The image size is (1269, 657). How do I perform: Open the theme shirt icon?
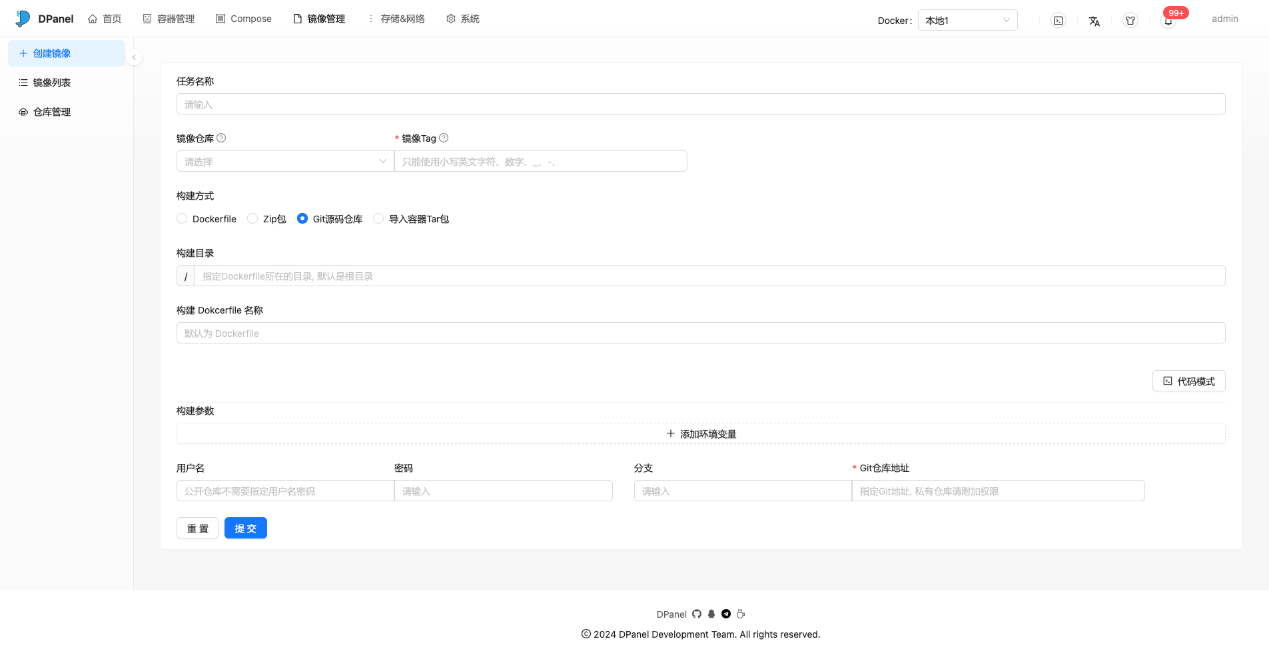tap(1130, 21)
